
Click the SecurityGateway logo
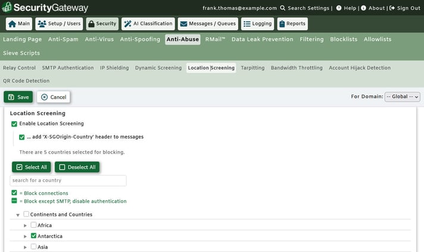pyautogui.click(x=45, y=8)
